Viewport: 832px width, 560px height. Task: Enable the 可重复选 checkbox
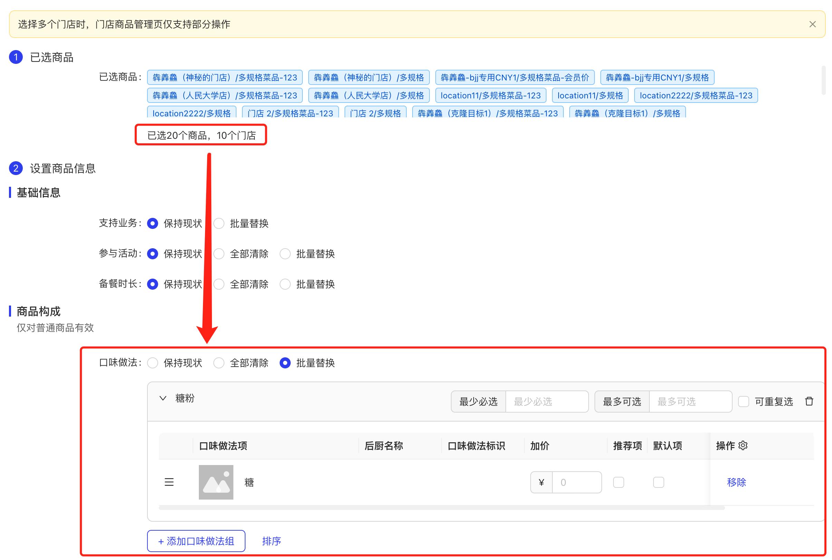[x=743, y=402]
